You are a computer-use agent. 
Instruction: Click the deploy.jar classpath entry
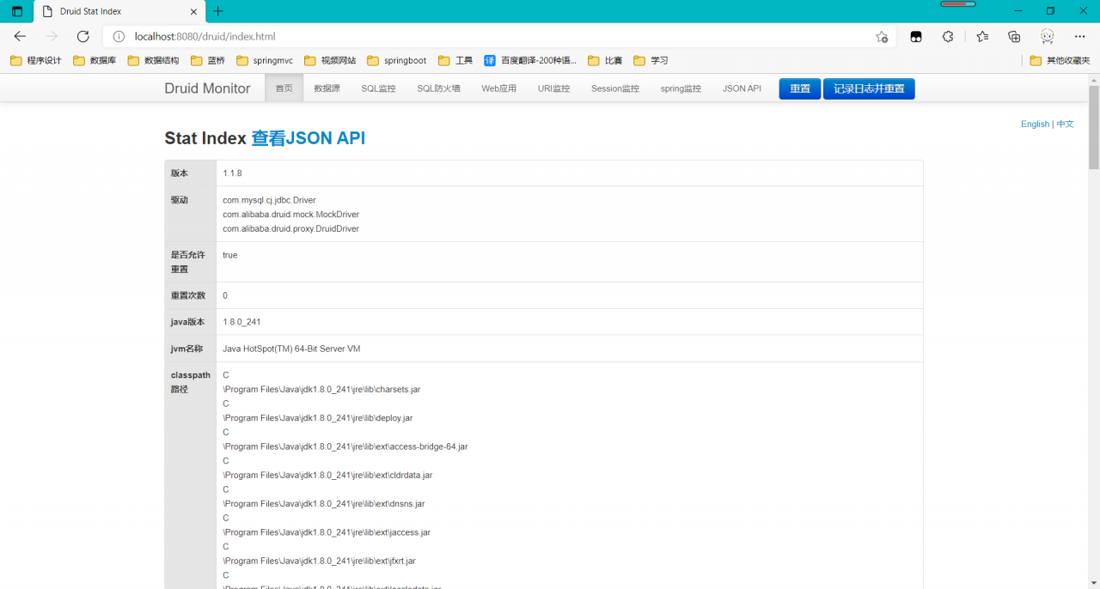pyautogui.click(x=318, y=418)
